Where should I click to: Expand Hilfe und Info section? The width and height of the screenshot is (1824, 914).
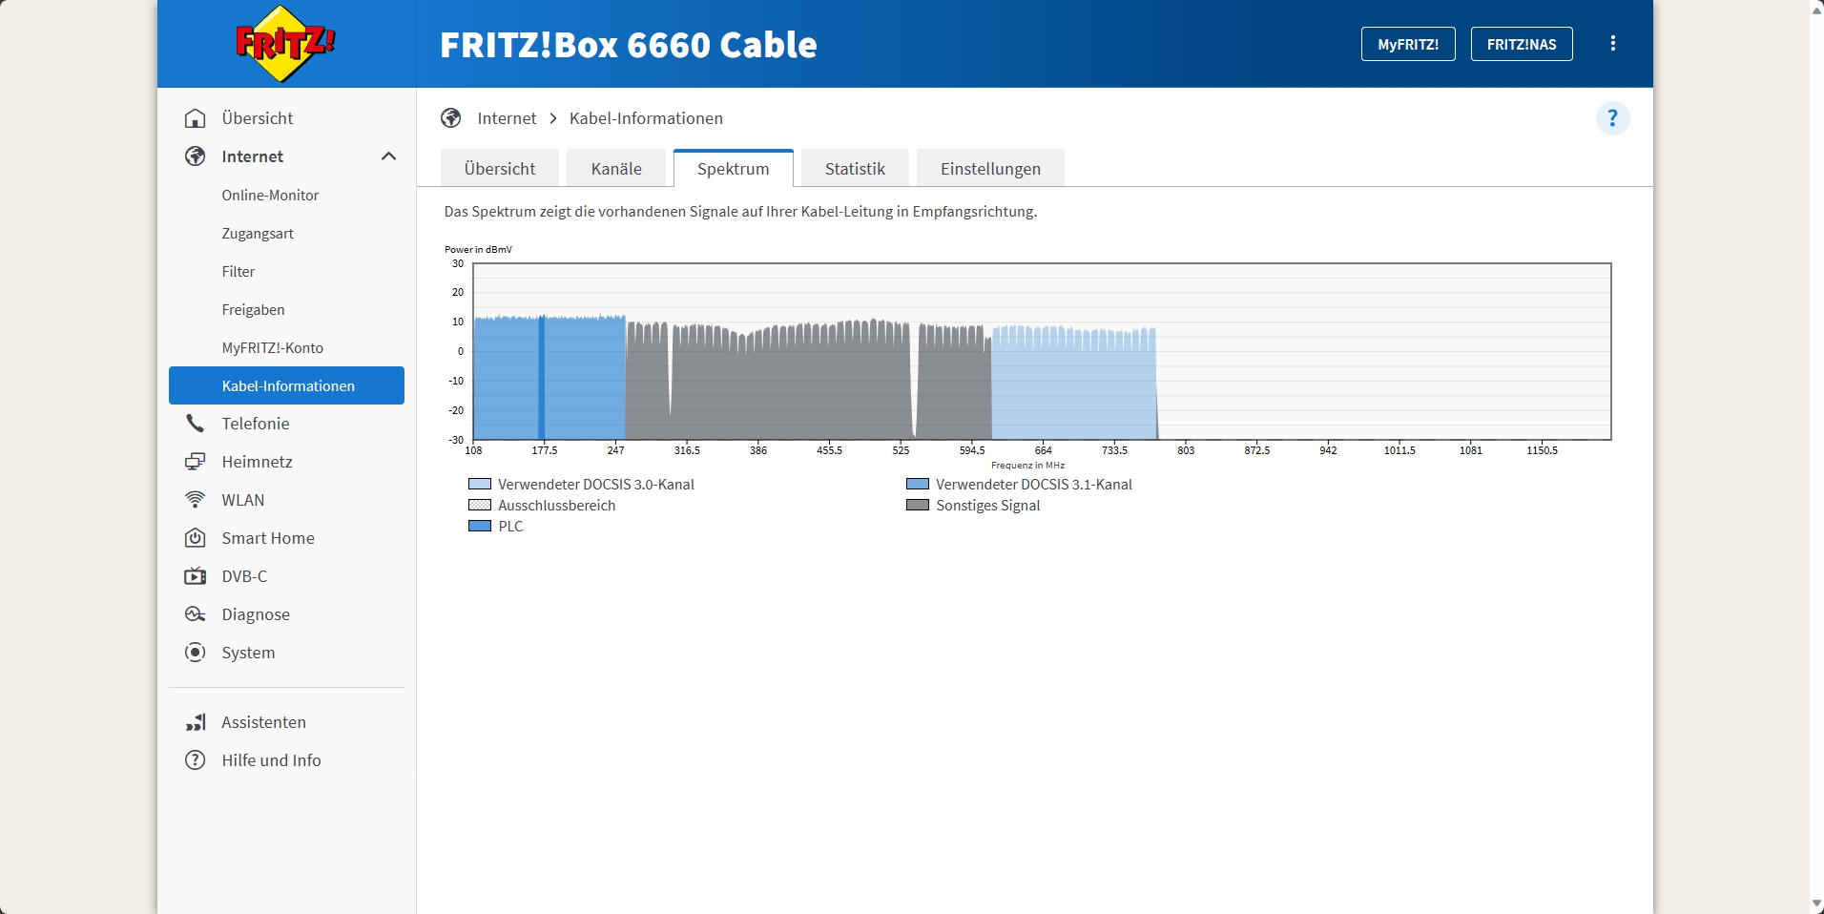pos(195,760)
